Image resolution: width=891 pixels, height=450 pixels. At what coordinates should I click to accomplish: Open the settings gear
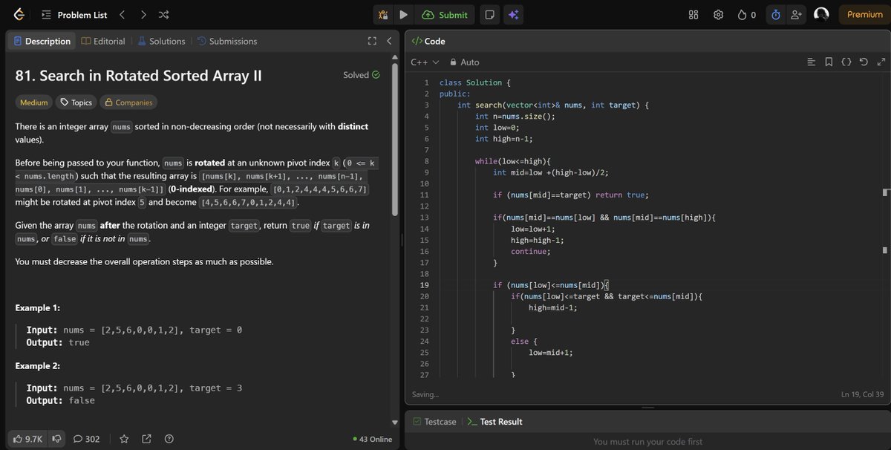[718, 15]
